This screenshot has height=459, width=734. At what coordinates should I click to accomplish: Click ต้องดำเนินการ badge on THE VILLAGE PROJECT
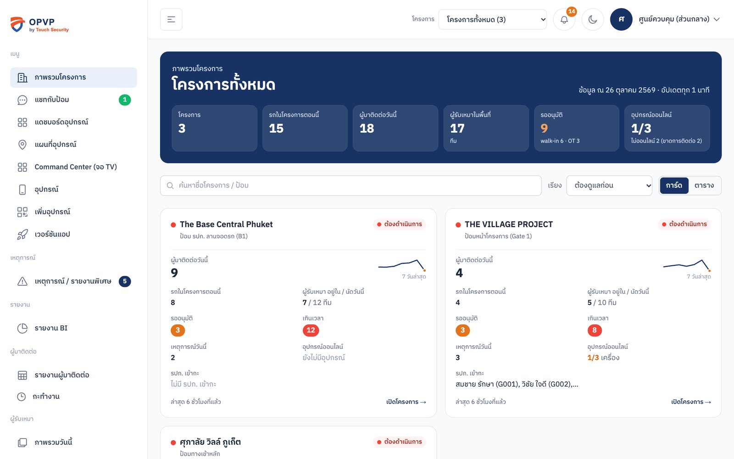(684, 224)
